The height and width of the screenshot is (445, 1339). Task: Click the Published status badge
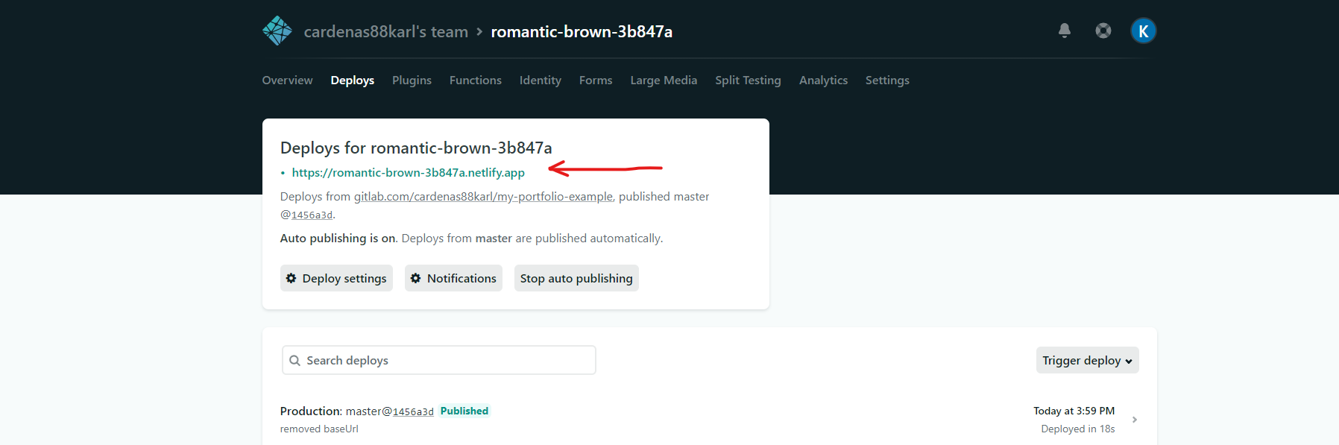(x=464, y=411)
